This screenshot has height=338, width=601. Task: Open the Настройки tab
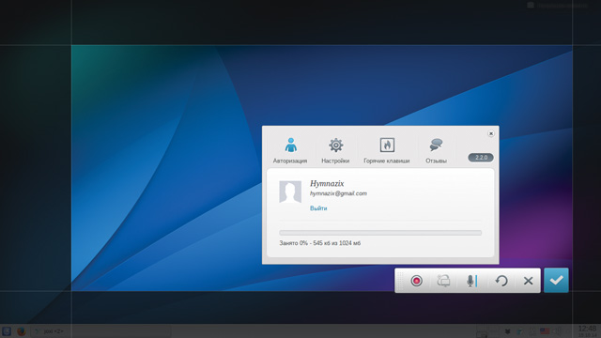[335, 150]
